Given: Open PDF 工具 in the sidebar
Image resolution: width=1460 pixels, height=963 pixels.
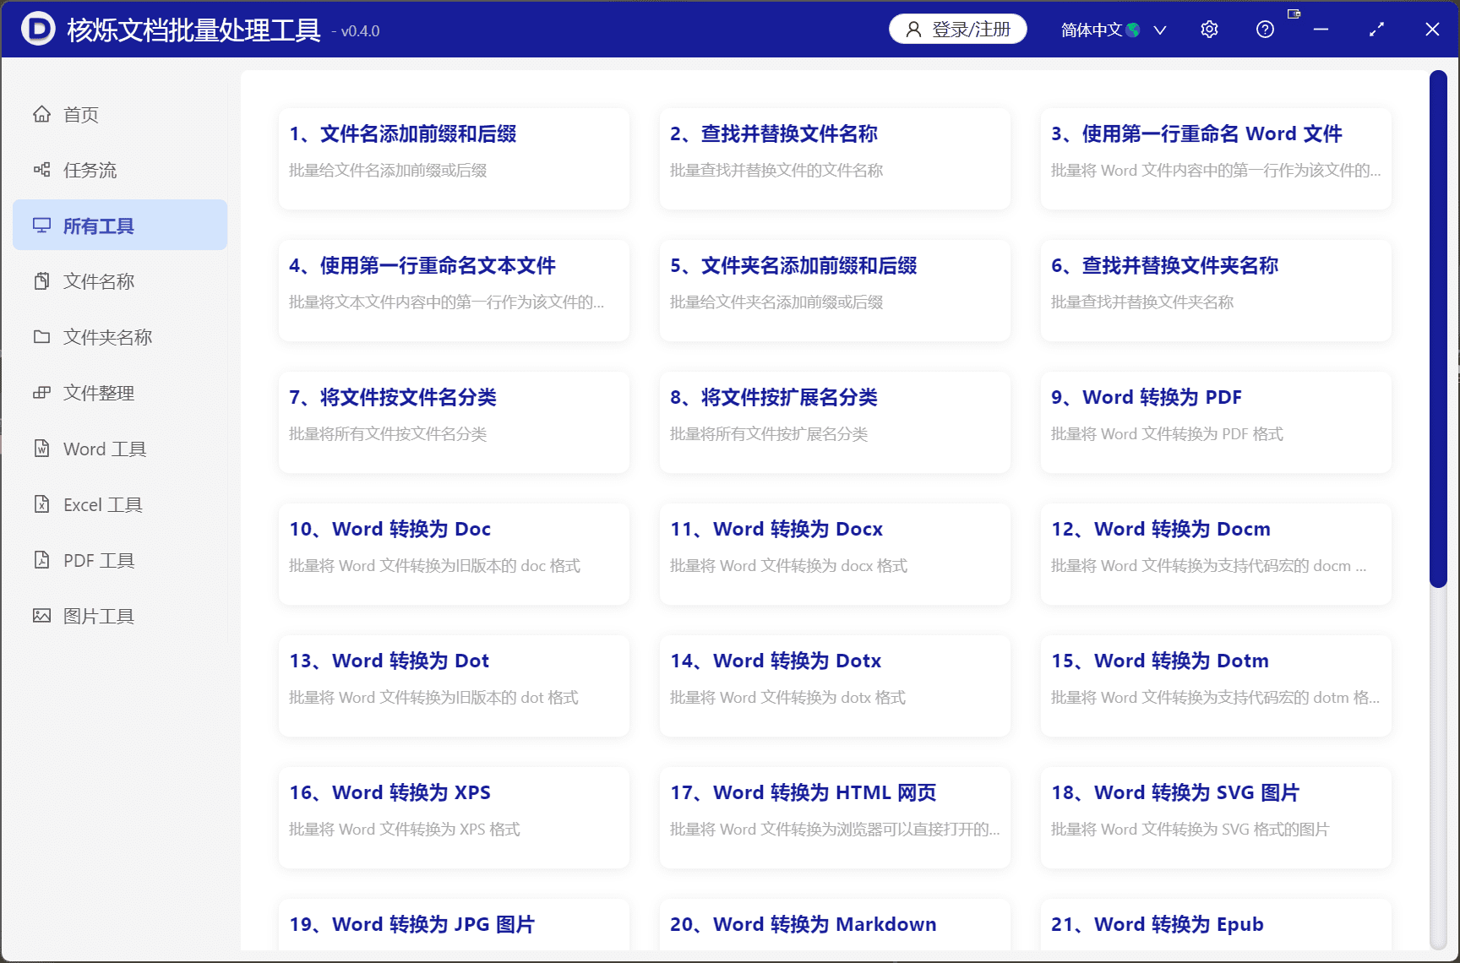Looking at the screenshot, I should (120, 560).
